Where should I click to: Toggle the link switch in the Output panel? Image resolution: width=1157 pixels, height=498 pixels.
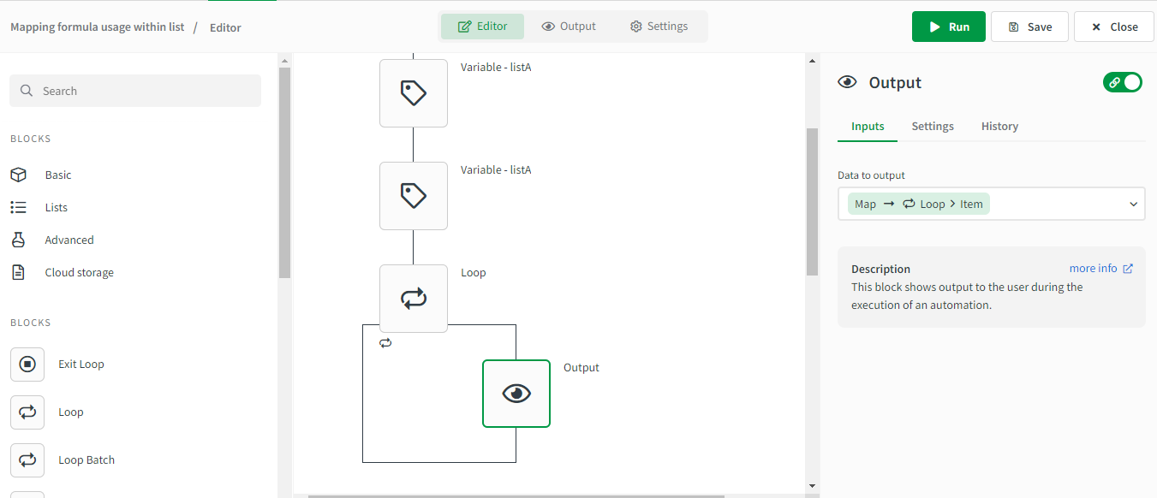pyautogui.click(x=1122, y=82)
